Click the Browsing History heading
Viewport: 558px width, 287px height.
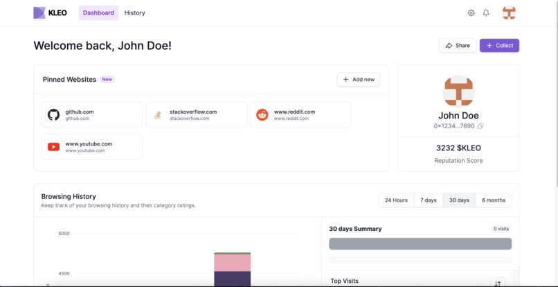[x=69, y=196]
